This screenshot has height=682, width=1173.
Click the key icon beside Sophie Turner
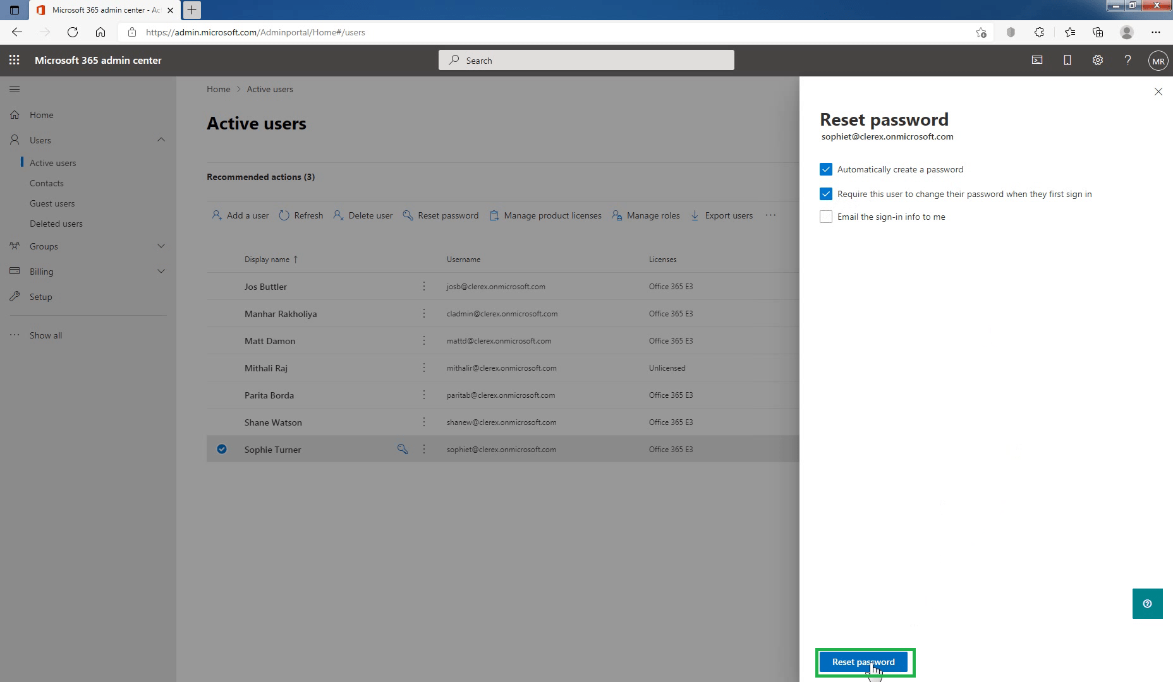[403, 449]
